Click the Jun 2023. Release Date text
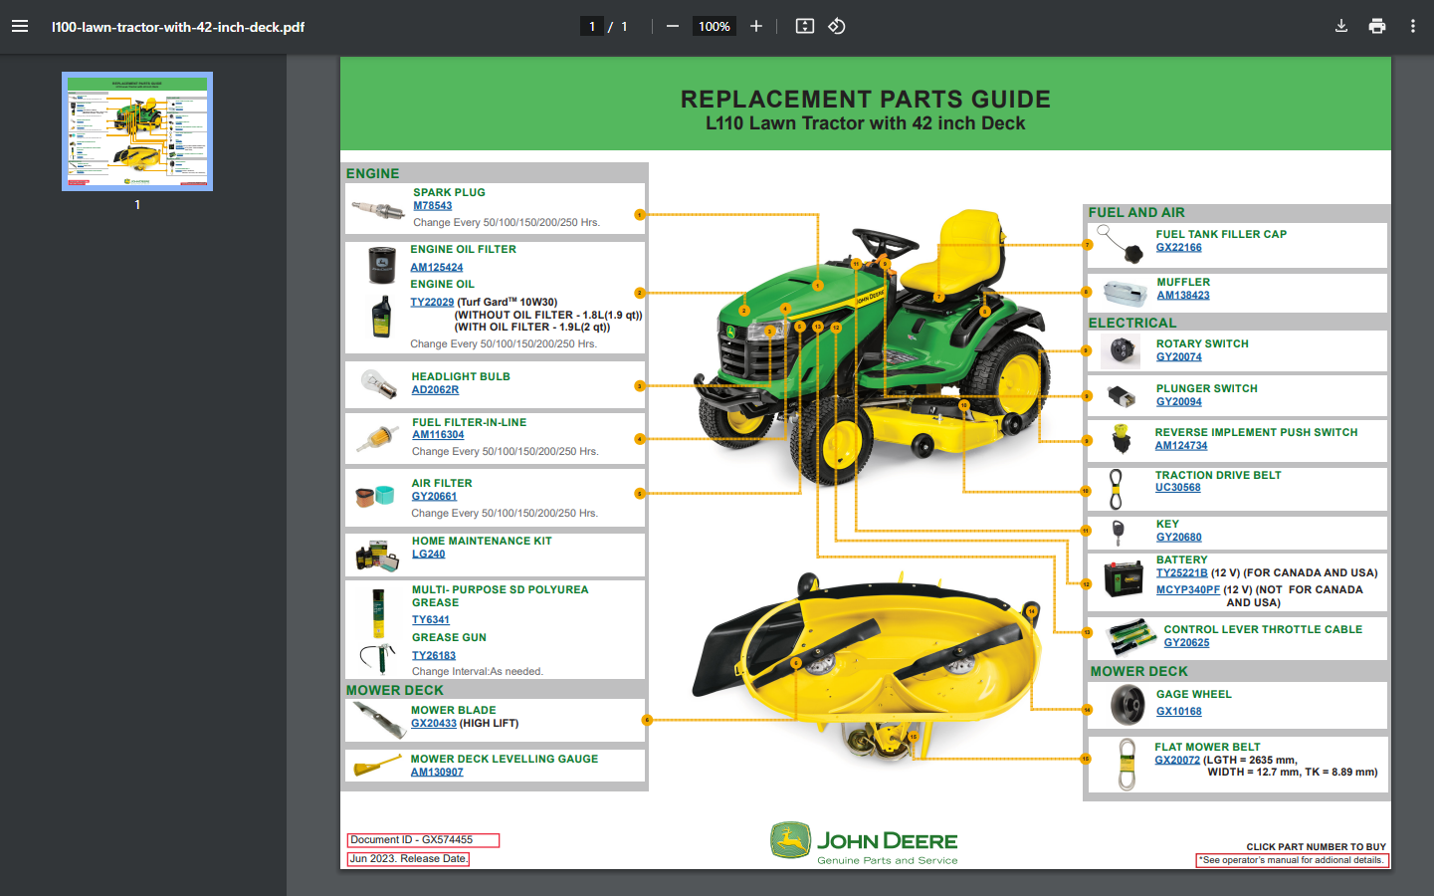 point(408,859)
